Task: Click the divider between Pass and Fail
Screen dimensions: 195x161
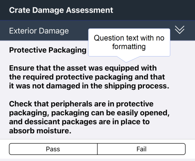Action: 97,149
